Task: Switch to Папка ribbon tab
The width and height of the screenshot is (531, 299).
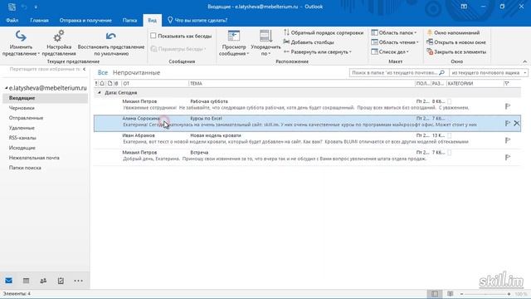Action: [x=129, y=20]
